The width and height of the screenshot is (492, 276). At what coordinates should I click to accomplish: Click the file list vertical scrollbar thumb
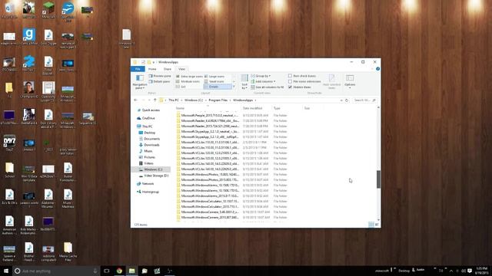click(x=378, y=179)
